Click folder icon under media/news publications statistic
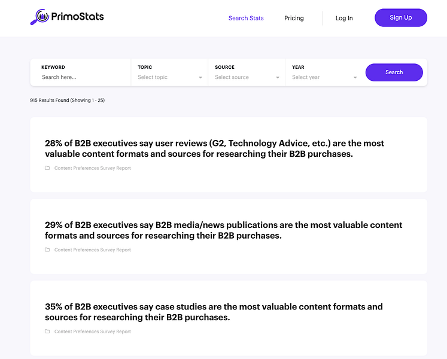Screen dimensions: 447x359 (47, 250)
